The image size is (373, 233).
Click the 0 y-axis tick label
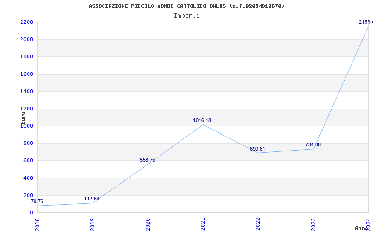(31, 213)
